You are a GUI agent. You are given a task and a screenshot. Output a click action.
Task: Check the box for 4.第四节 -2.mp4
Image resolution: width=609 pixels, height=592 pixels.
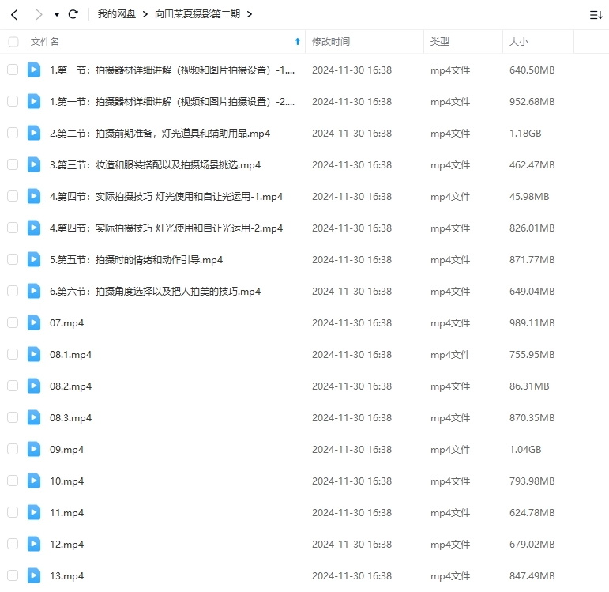click(x=13, y=228)
